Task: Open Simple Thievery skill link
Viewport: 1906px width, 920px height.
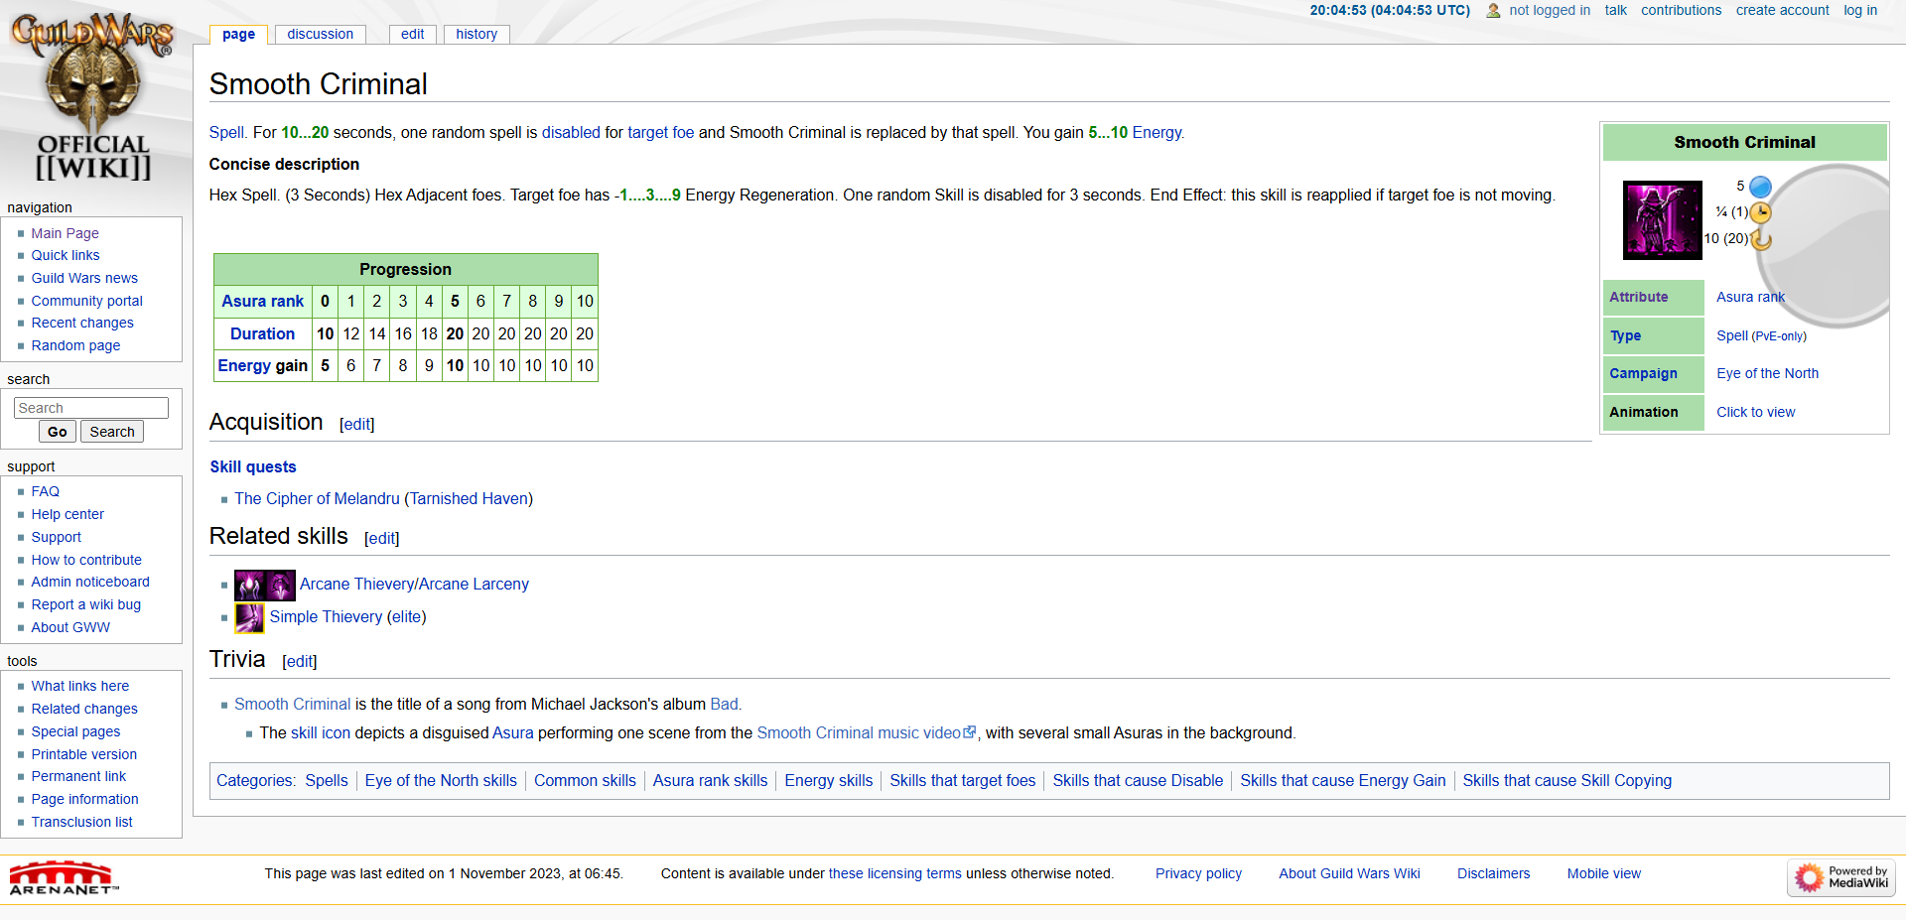Action: [x=326, y=616]
